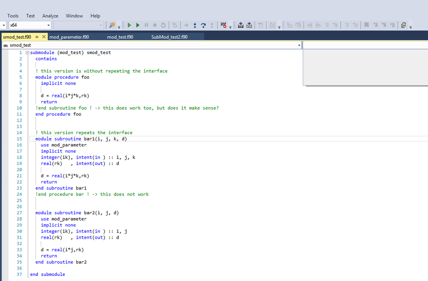The width and height of the screenshot is (428, 281).
Task: Open toolbar overflow after breakpoints icon
Action: click(230, 27)
